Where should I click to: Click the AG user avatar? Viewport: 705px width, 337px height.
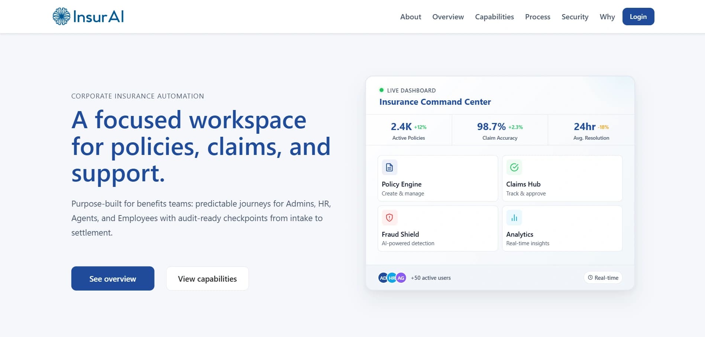(401, 278)
